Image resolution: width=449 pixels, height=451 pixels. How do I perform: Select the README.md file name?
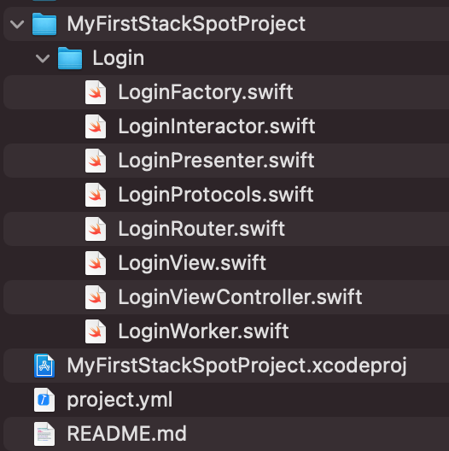[x=127, y=434]
